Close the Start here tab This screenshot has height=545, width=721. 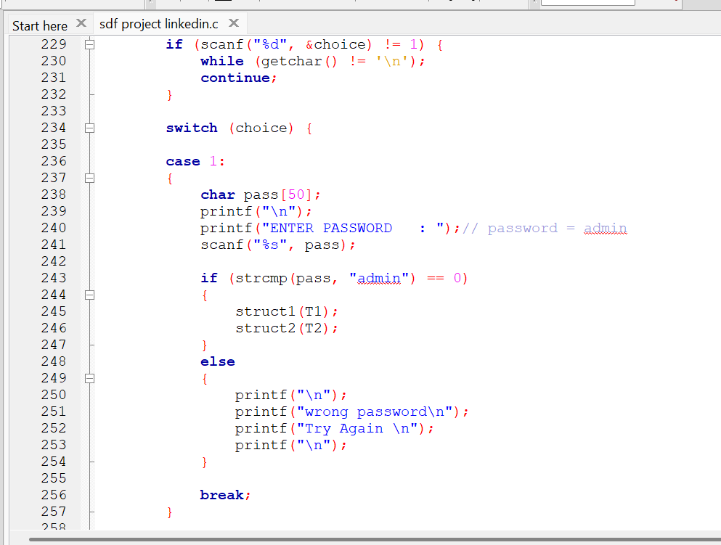coord(81,23)
